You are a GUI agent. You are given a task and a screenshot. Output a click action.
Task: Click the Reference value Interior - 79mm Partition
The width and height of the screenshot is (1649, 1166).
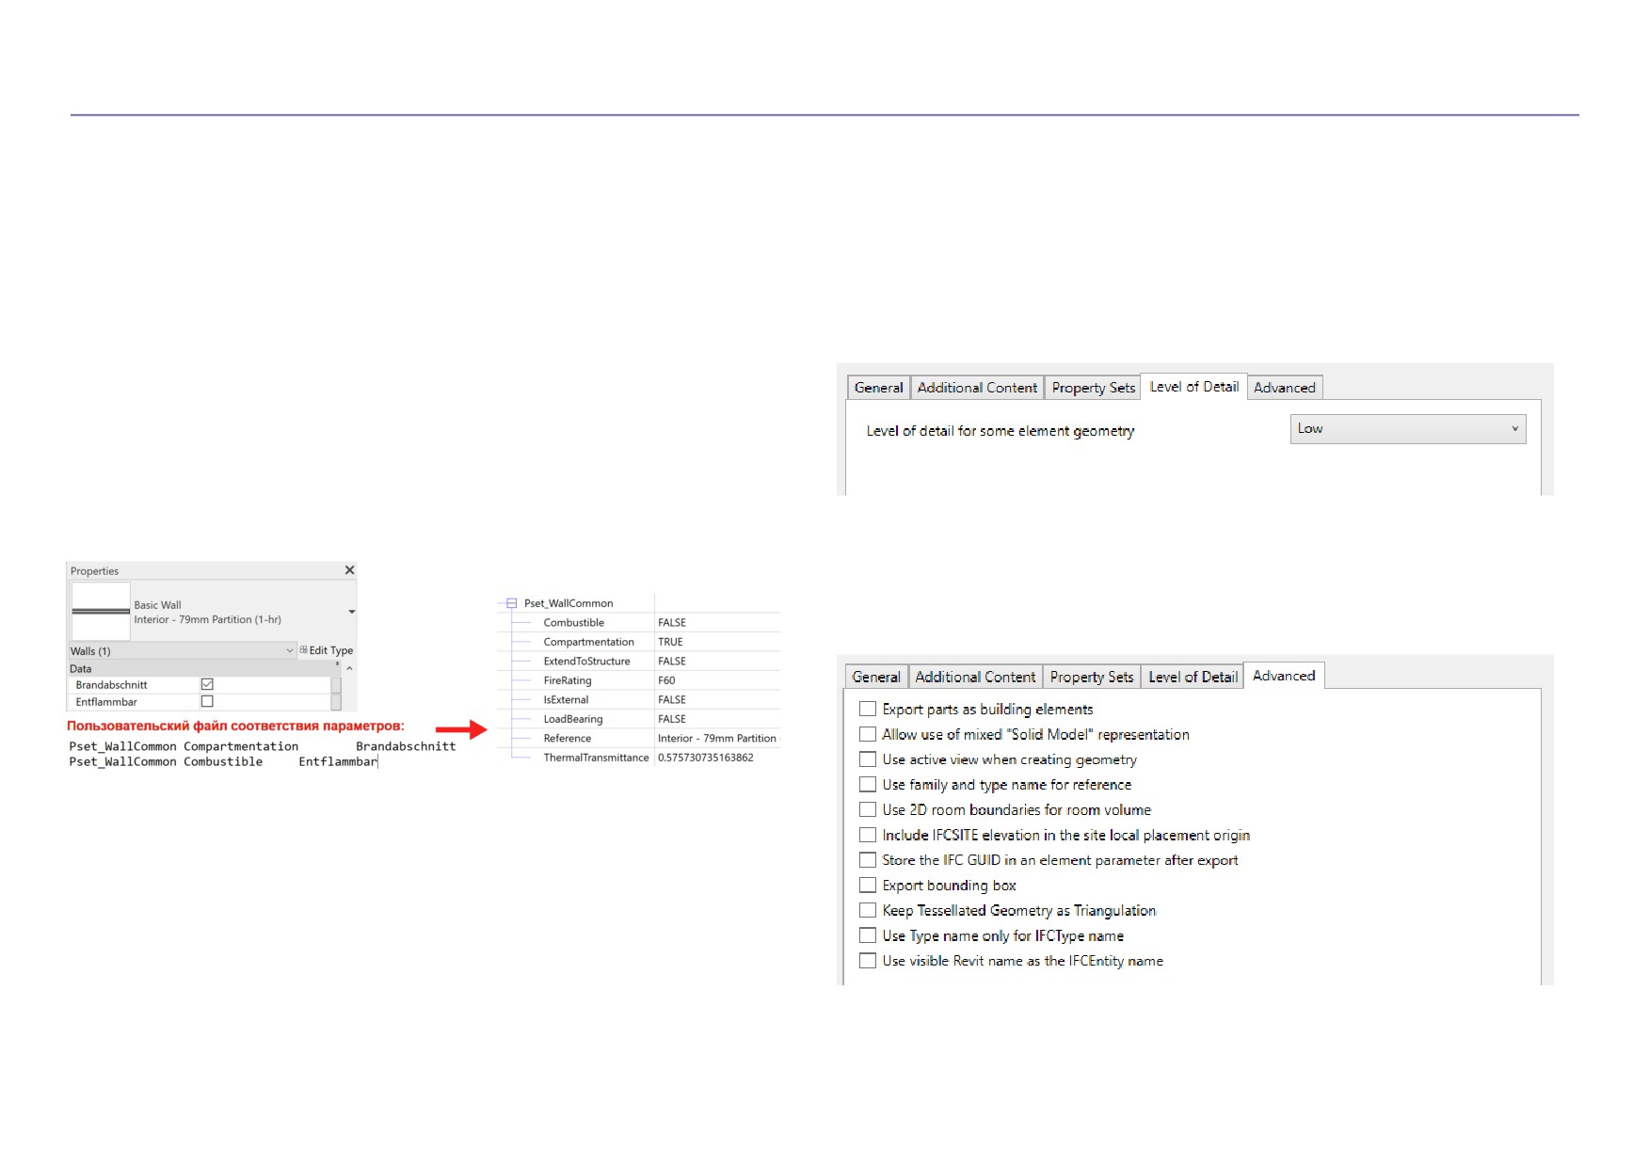click(x=717, y=739)
